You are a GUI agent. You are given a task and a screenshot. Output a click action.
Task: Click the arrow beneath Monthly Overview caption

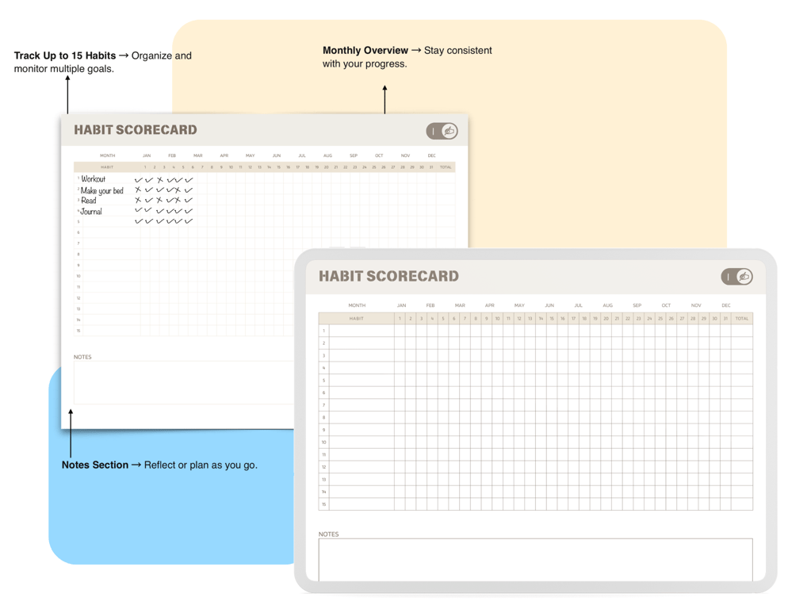385,100
